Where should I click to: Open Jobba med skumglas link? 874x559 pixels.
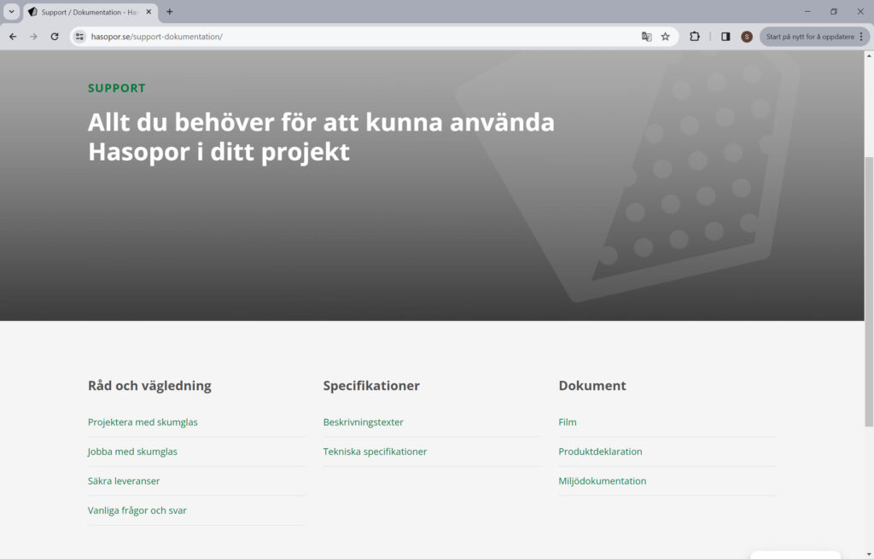pos(132,451)
